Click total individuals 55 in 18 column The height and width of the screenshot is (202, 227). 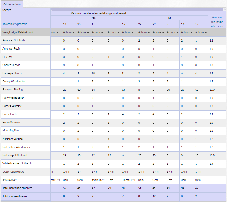pyautogui.click(x=65, y=188)
